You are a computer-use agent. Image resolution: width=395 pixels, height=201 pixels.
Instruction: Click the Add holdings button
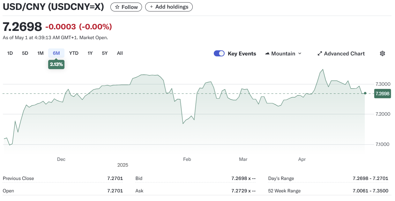click(x=169, y=7)
